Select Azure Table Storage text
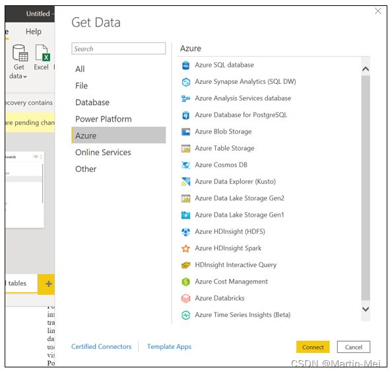Image resolution: width=390 pixels, height=374 pixels. pos(224,149)
